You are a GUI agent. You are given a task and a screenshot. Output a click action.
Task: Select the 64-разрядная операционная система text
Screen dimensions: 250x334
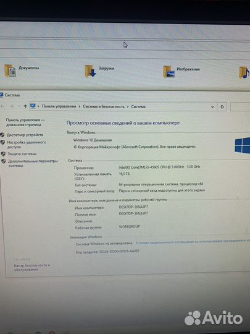point(161,184)
